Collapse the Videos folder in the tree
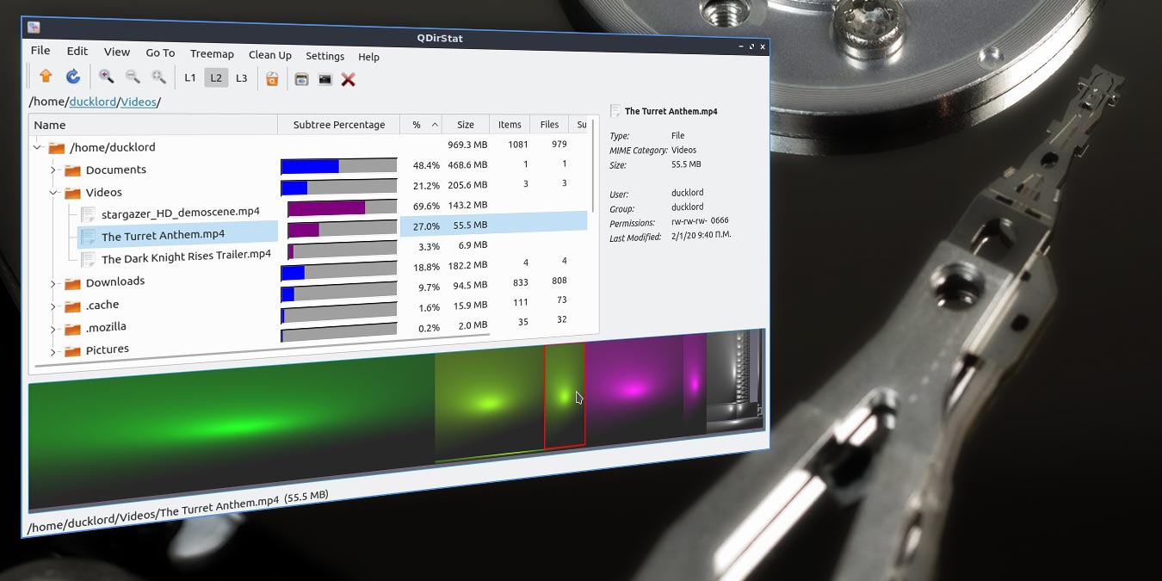Screen dimensions: 1162x581 click(x=53, y=192)
